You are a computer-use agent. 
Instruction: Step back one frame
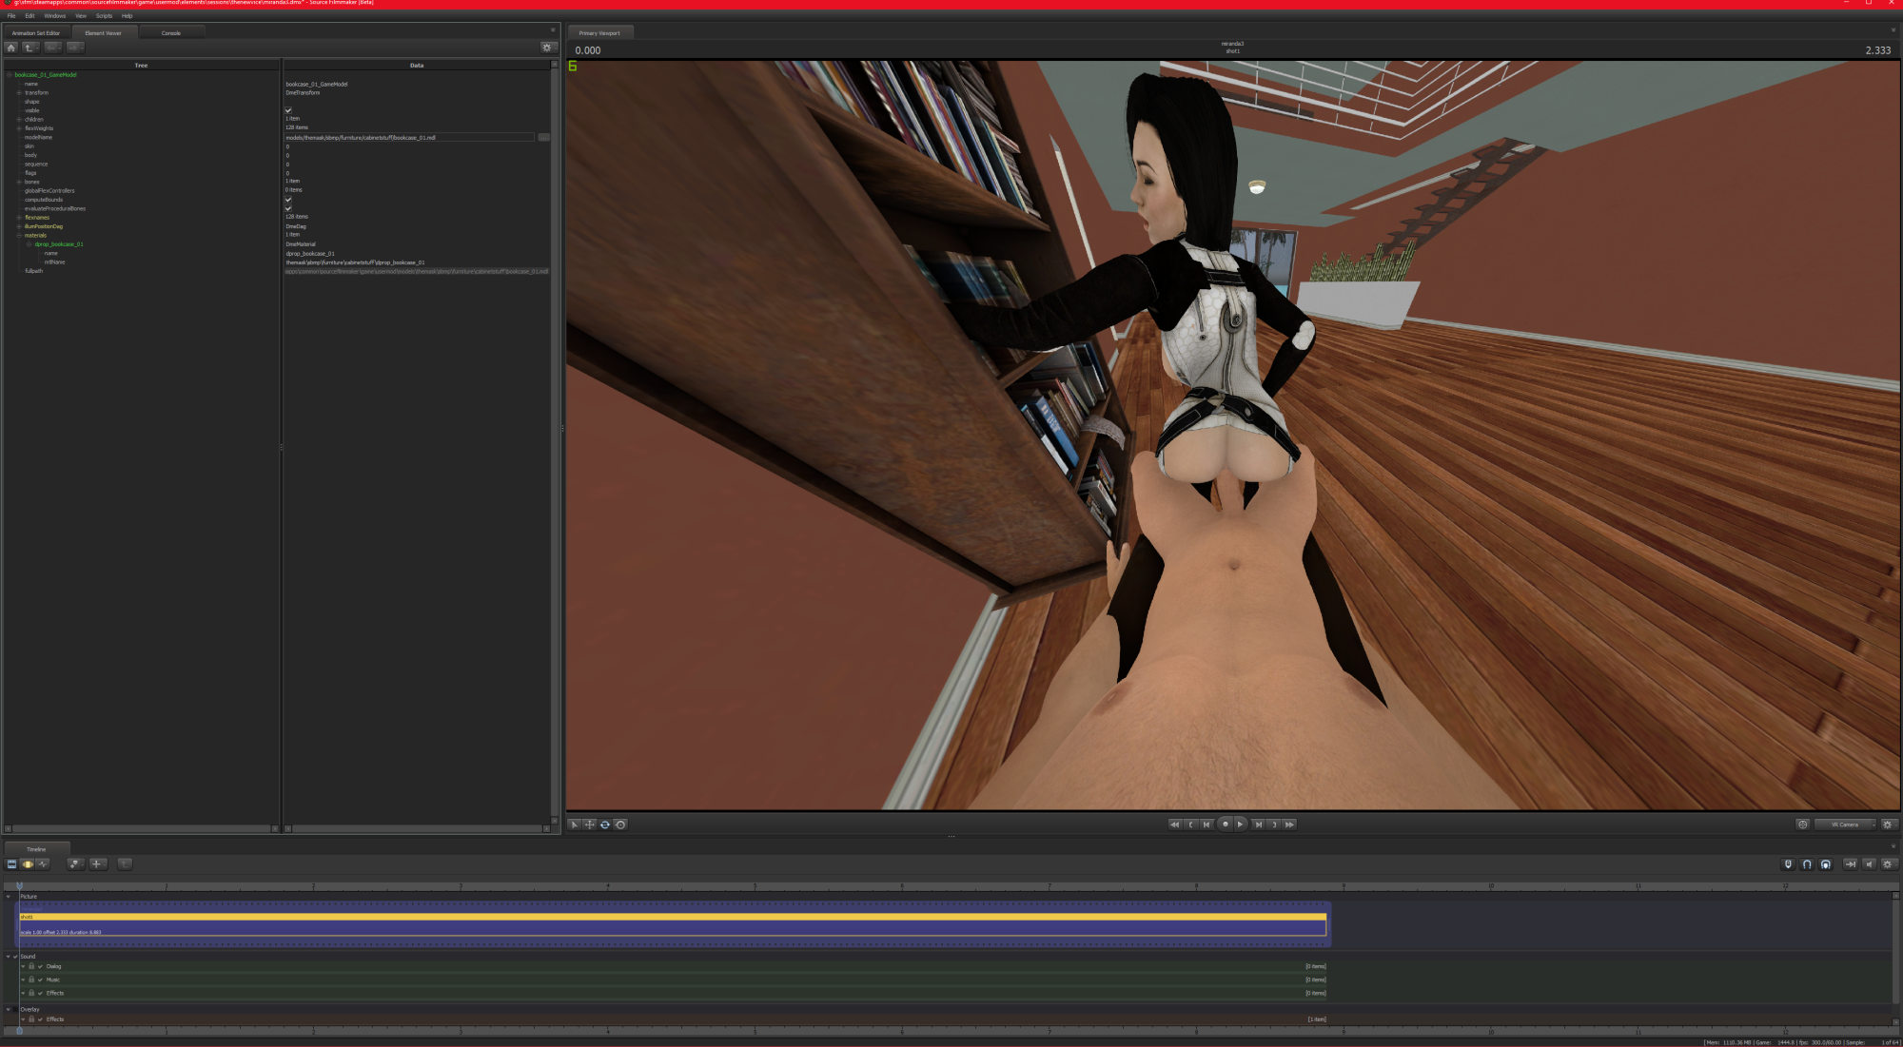click(1207, 824)
